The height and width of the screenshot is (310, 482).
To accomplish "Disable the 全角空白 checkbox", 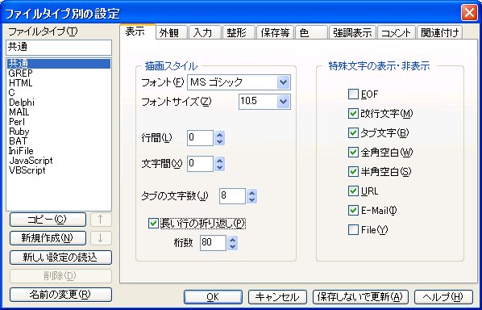I will coord(353,153).
